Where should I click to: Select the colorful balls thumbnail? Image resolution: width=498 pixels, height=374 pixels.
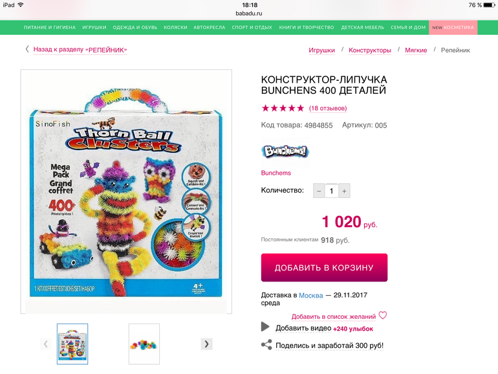[144, 344]
